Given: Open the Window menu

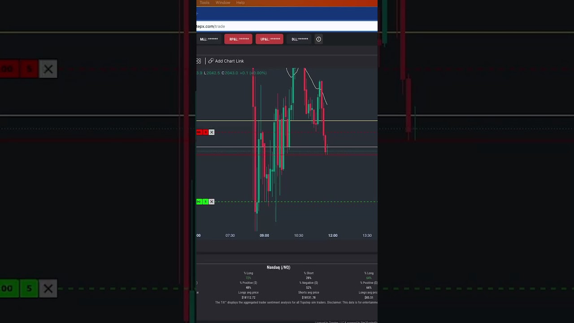Looking at the screenshot, I should [223, 3].
